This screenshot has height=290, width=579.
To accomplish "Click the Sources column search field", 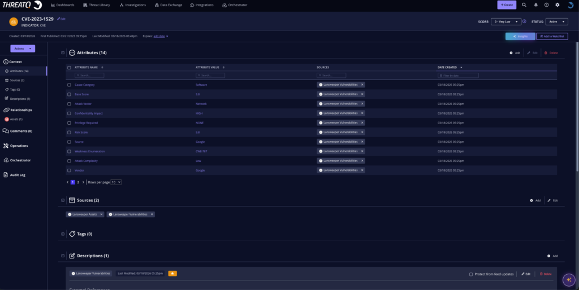I will click(x=331, y=75).
